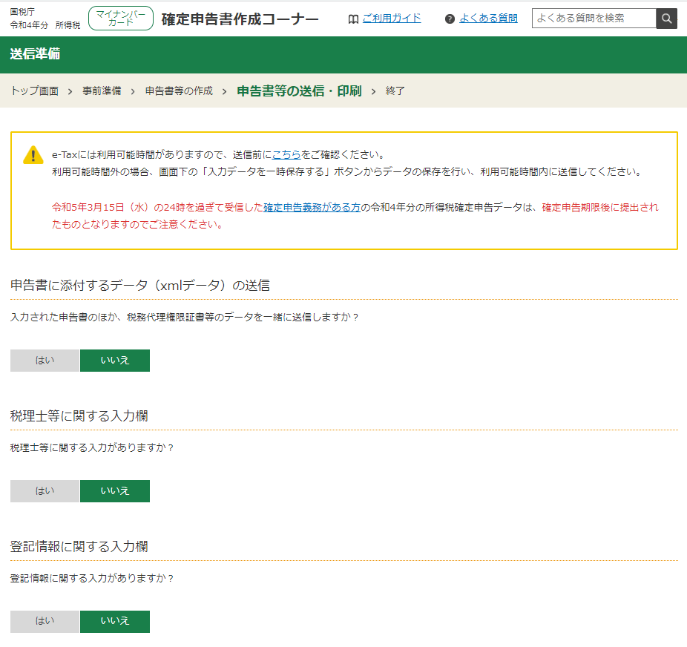The image size is (687, 647).
Task: Select はい for xml data attachment
Action: [x=45, y=361]
